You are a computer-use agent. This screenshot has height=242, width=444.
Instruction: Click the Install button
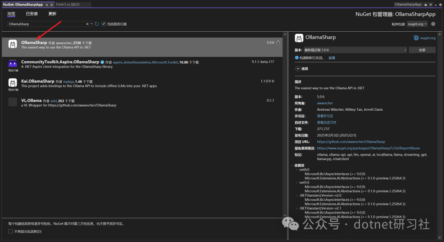pyautogui.click(x=422, y=50)
